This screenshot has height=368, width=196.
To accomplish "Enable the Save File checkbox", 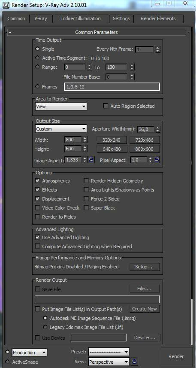I will pyautogui.click(x=37, y=289).
